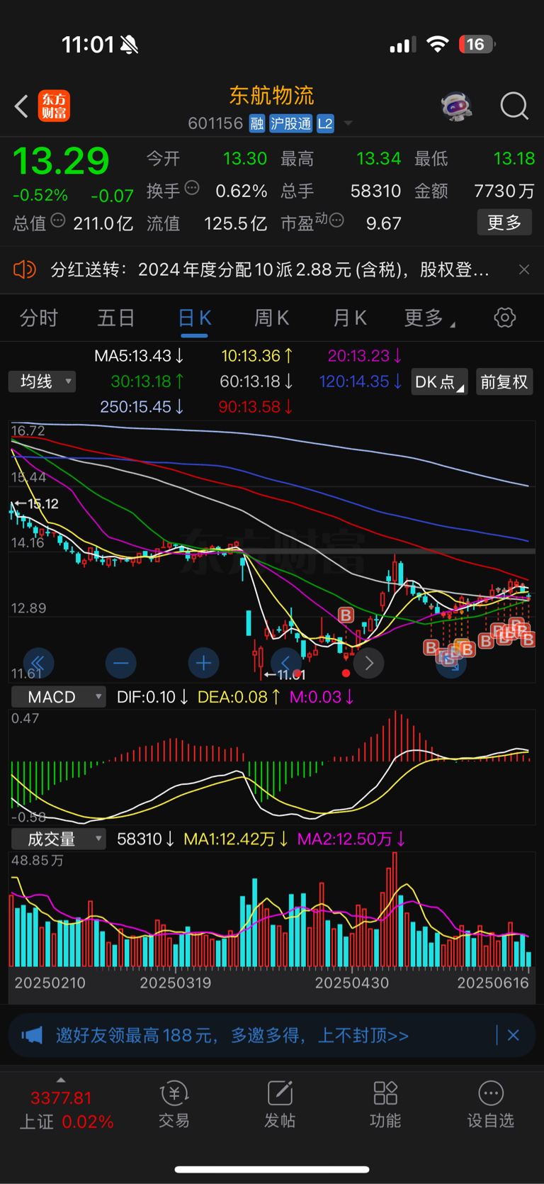
Task: Tap the B marker near the 11.01 low
Action: click(x=346, y=615)
